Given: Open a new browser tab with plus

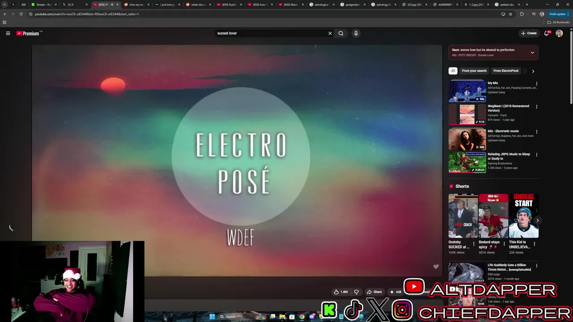Looking at the screenshot, I should [x=527, y=4].
